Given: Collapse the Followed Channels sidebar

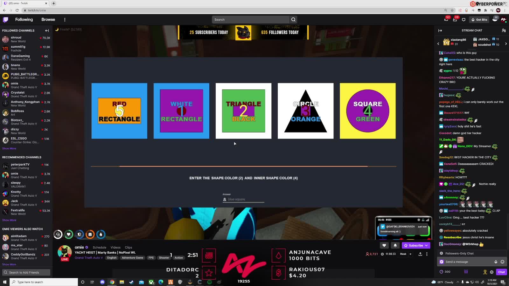Looking at the screenshot, I should [47, 31].
